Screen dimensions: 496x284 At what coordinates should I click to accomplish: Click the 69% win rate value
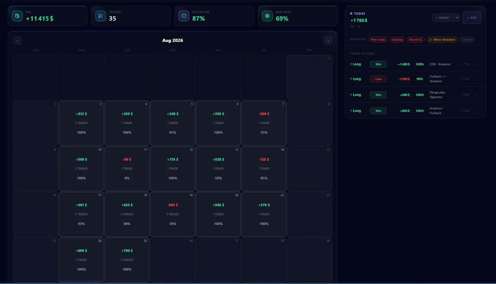[x=282, y=19]
